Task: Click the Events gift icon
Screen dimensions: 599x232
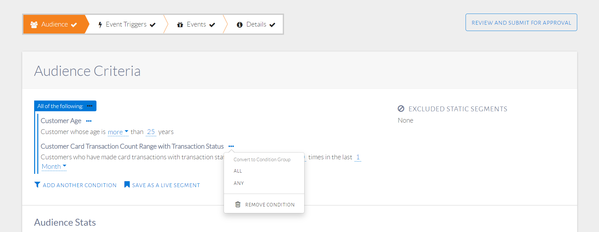Action: point(180,25)
